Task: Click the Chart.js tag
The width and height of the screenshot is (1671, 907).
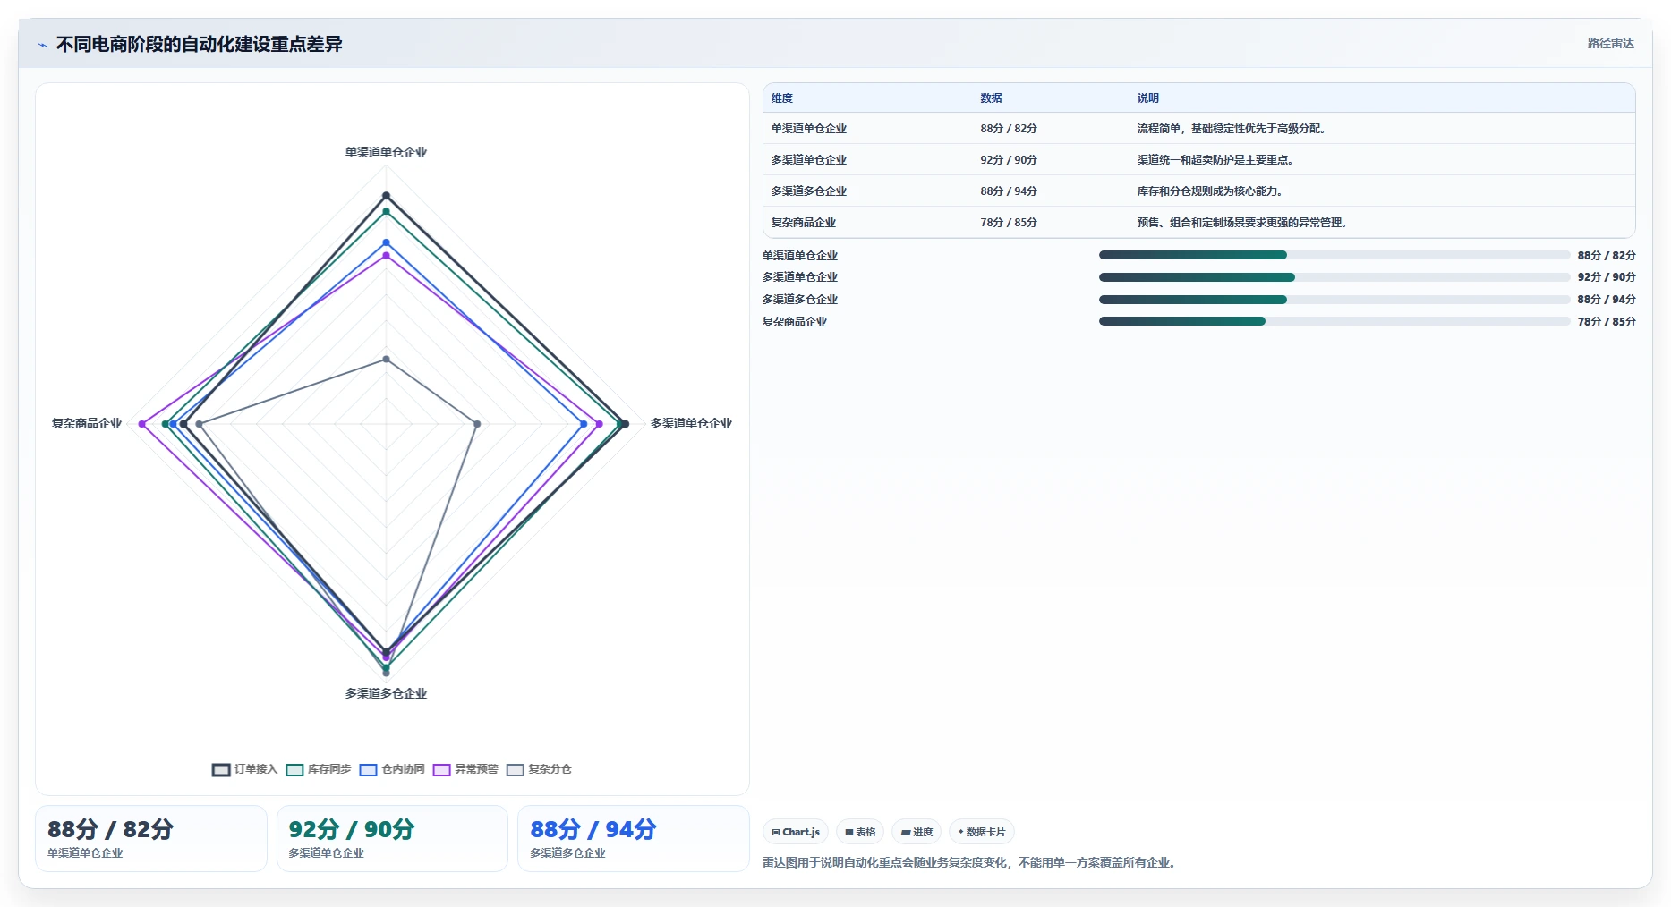Action: [796, 832]
